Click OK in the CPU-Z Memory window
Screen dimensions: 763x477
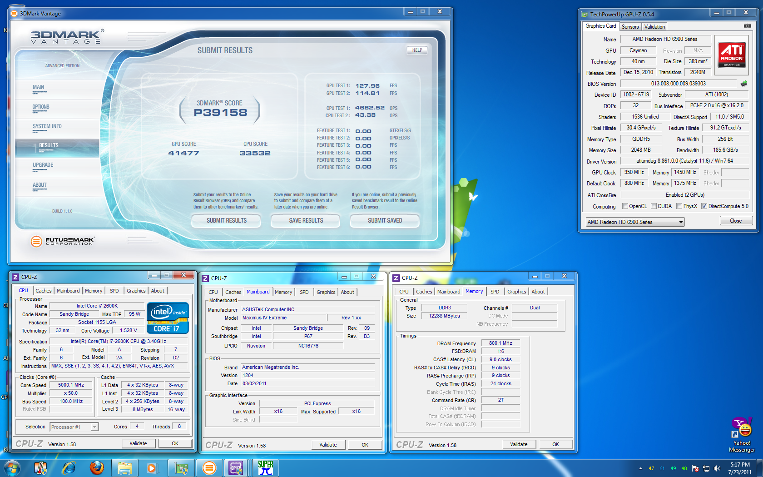point(555,444)
